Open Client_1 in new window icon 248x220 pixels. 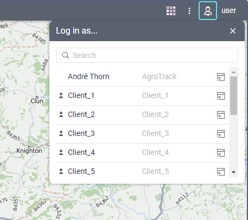pos(221,96)
